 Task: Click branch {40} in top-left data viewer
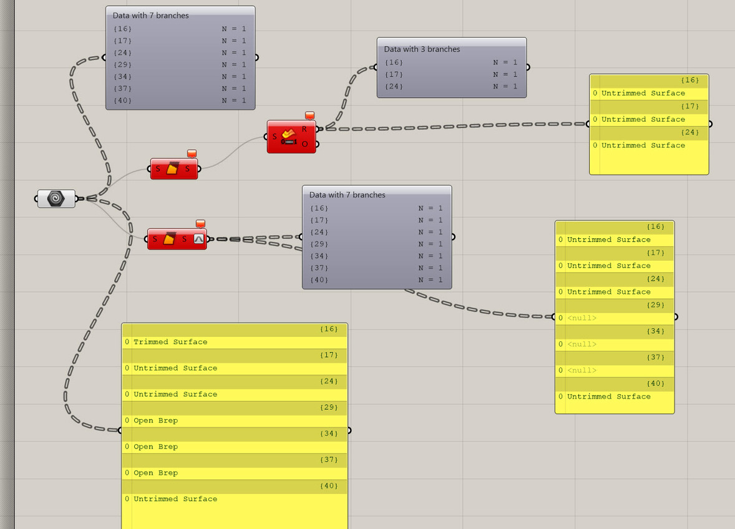click(180, 100)
